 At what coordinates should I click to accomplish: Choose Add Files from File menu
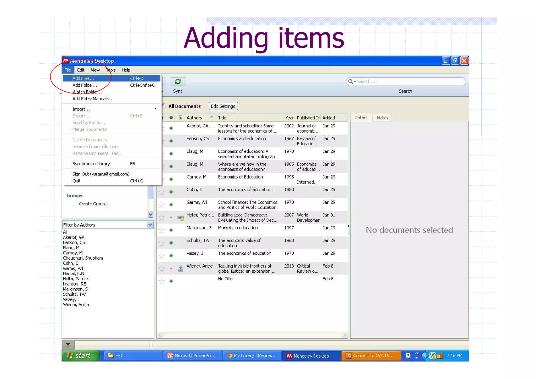[111, 78]
